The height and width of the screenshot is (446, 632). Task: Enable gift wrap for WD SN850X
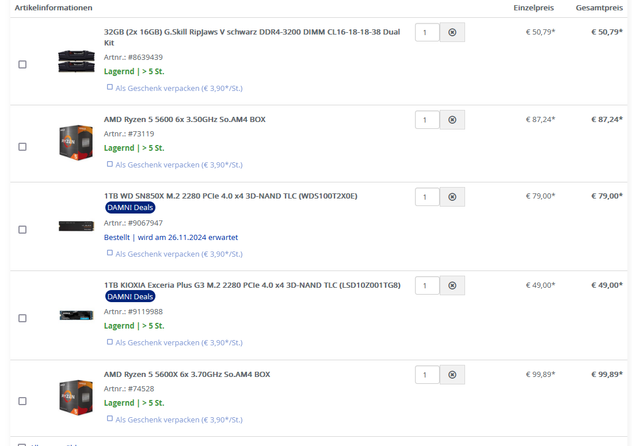tap(109, 253)
